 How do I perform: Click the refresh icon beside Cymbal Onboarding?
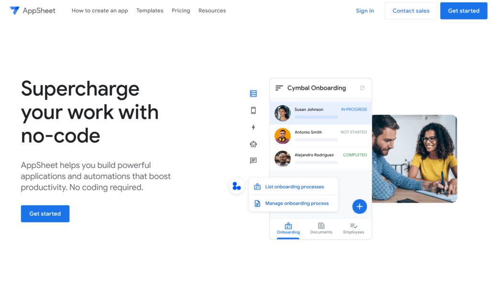[x=362, y=88]
